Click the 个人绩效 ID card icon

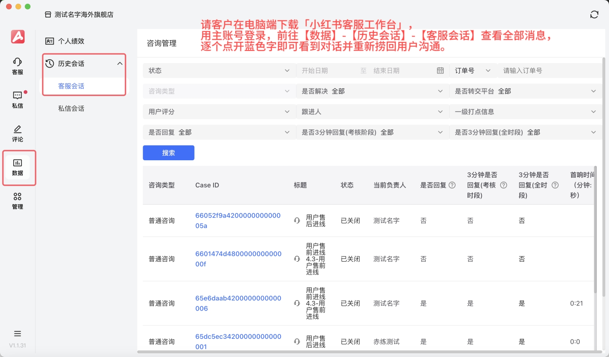pyautogui.click(x=49, y=41)
